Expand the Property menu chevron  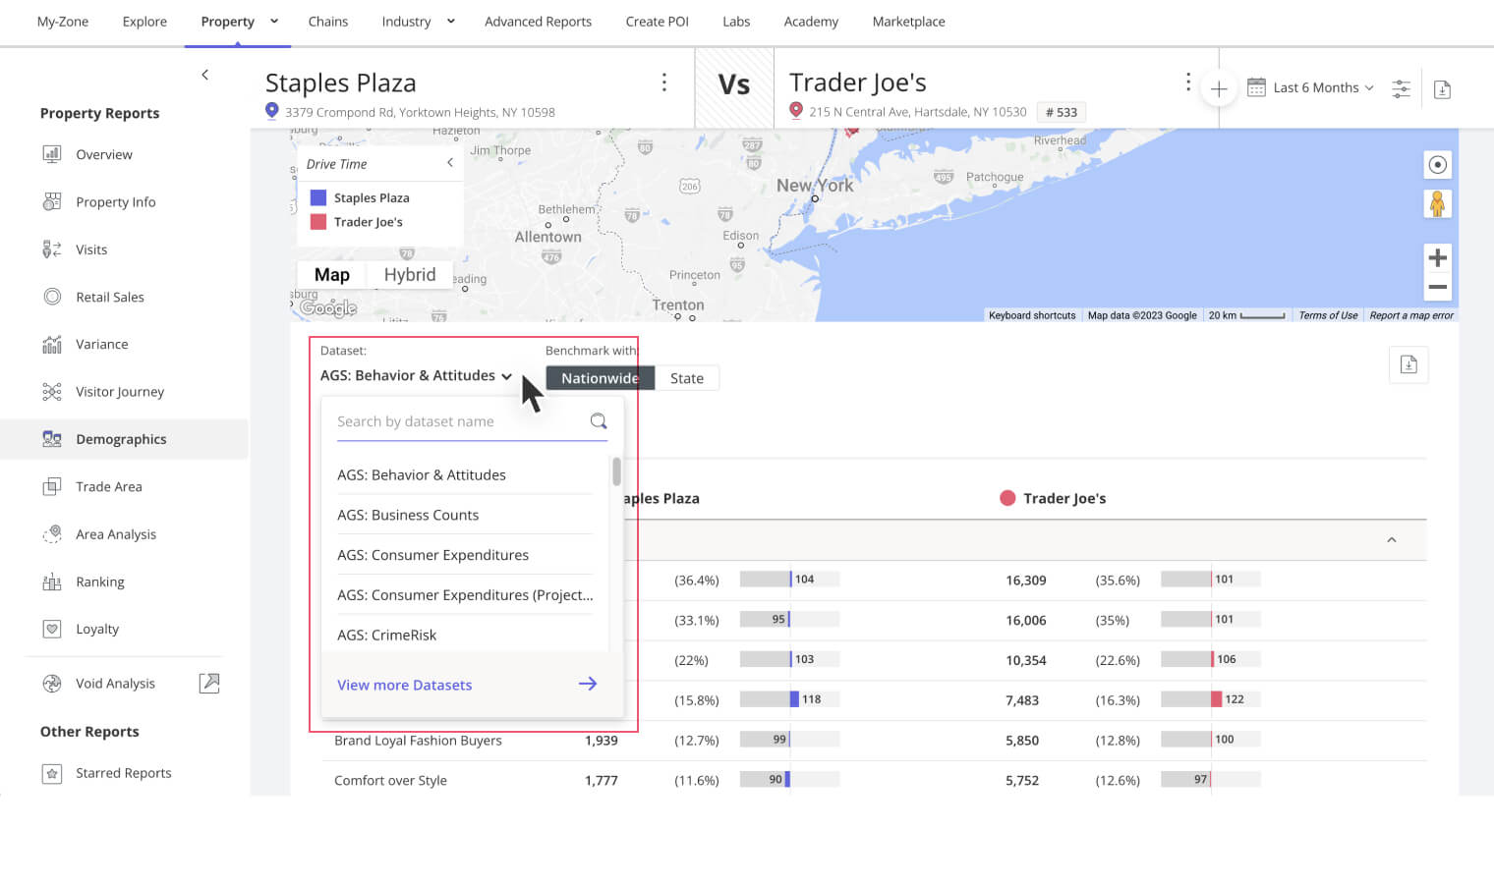pos(274,21)
